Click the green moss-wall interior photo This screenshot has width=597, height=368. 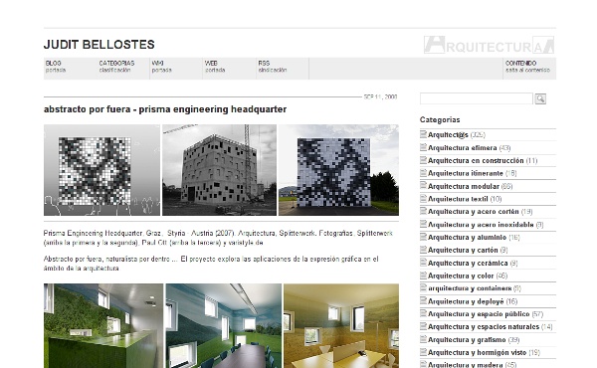[103, 326]
